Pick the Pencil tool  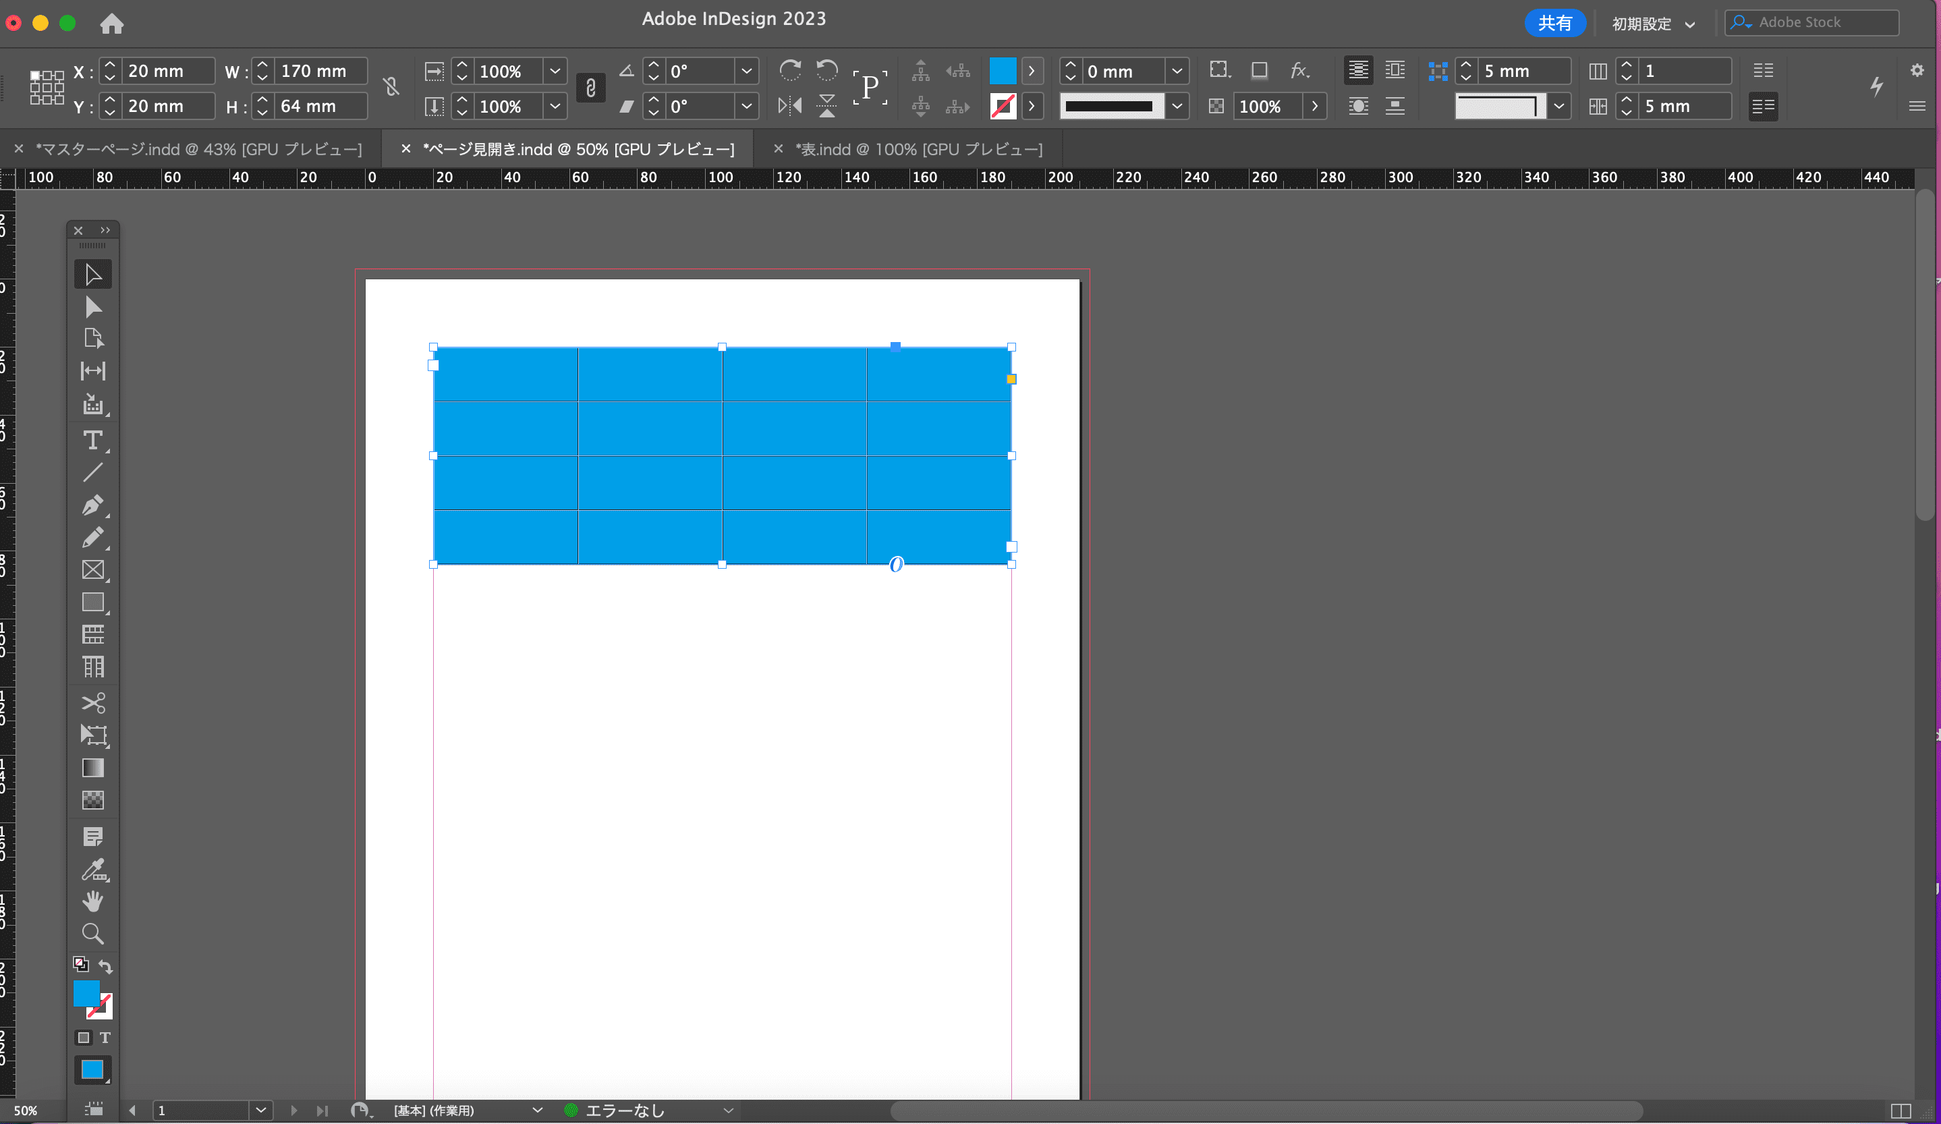tap(93, 538)
